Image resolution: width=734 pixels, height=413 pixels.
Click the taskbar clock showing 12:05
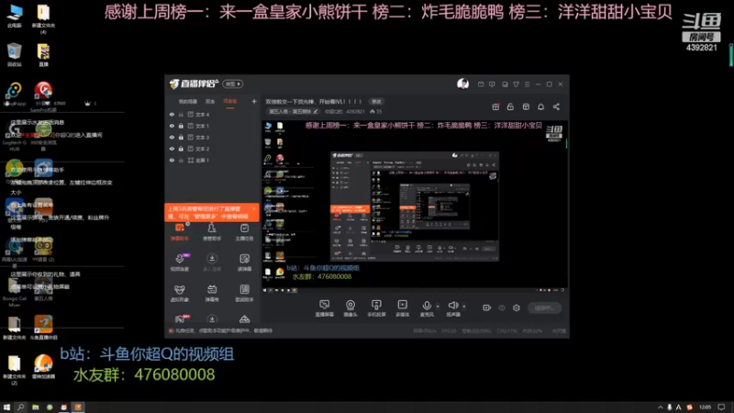705,407
